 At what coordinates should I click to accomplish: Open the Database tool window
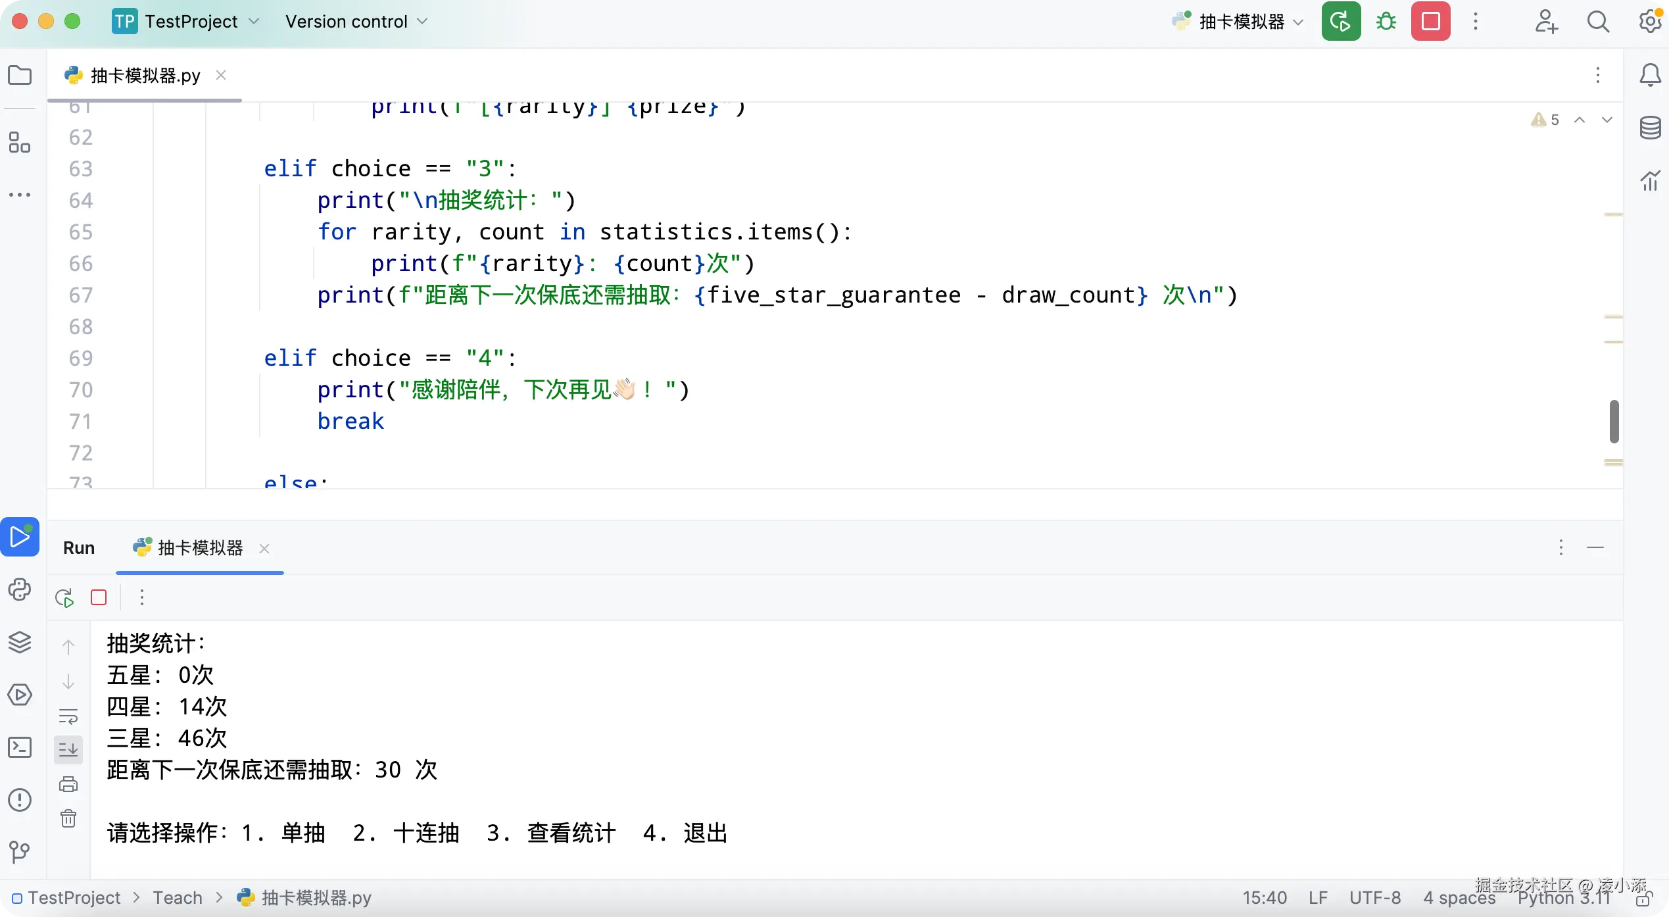tap(1651, 128)
